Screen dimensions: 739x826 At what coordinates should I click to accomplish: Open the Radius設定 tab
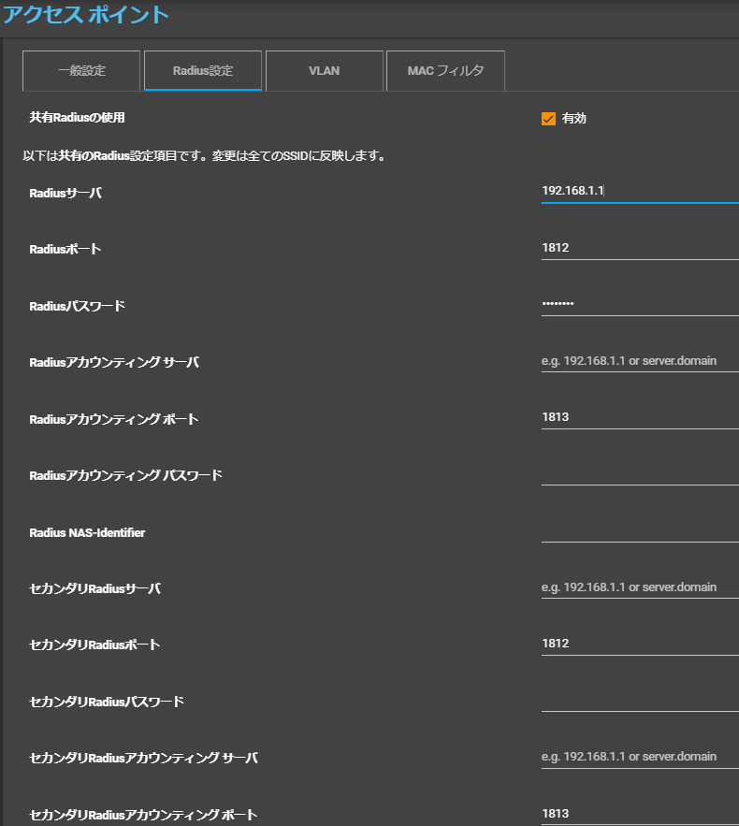[x=203, y=70]
